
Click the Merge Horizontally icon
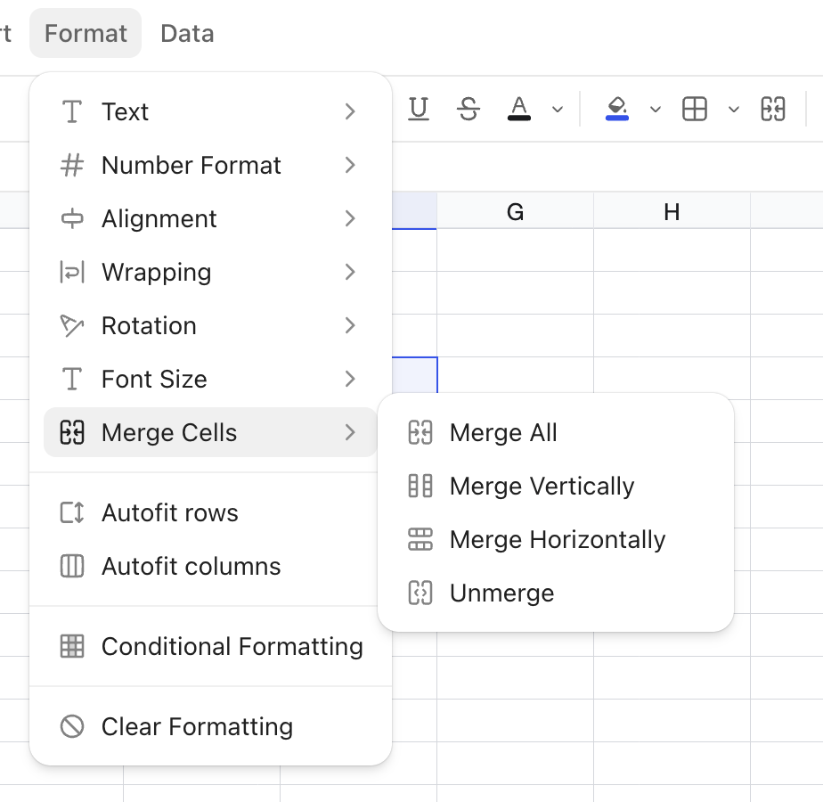pos(420,539)
